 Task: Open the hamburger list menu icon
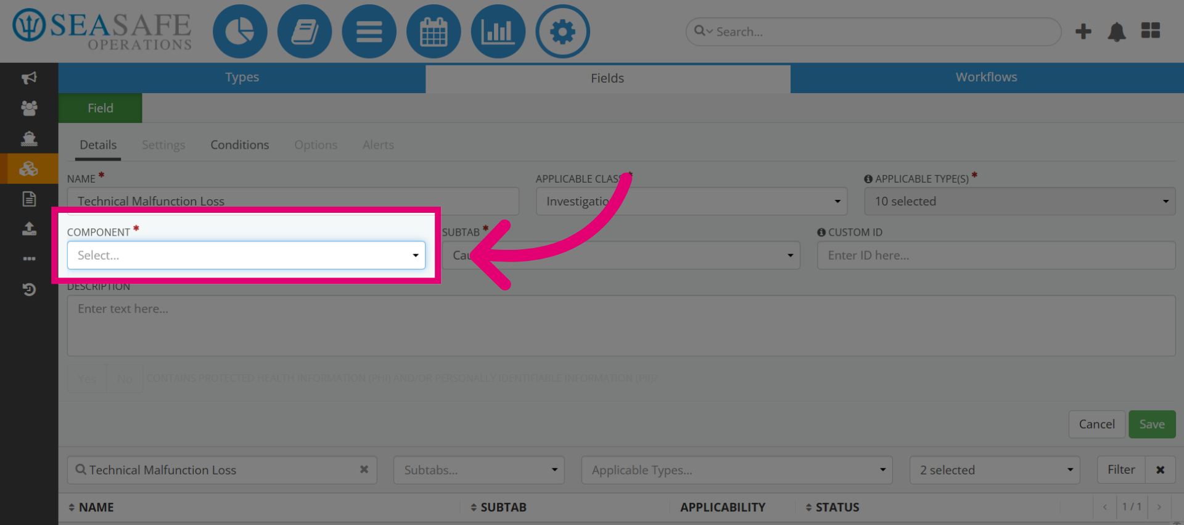[369, 31]
